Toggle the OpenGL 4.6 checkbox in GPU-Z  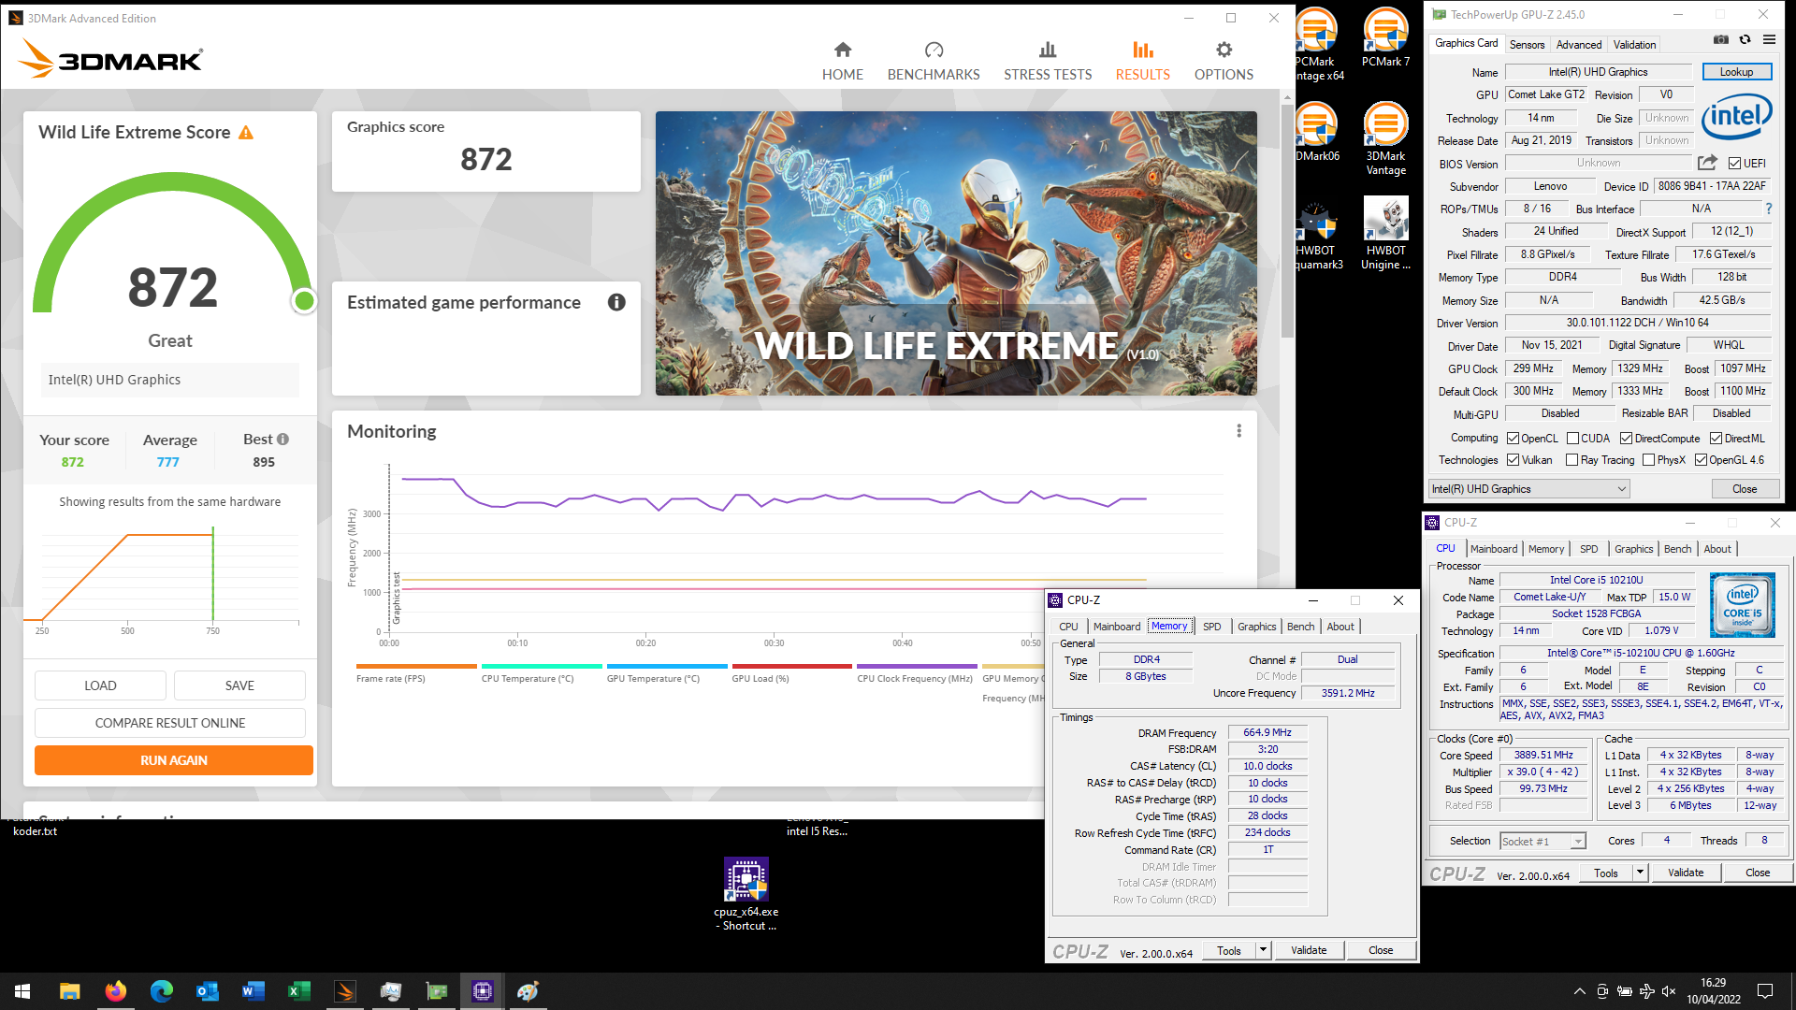coord(1701,460)
